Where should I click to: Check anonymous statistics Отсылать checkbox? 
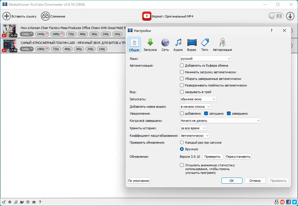tap(182, 165)
